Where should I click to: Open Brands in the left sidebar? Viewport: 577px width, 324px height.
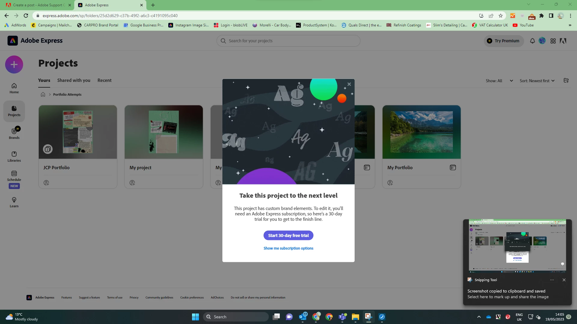[x=14, y=133]
